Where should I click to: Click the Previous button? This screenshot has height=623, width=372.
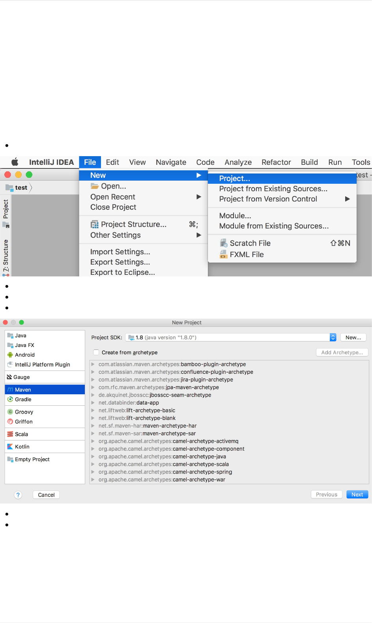tap(327, 494)
